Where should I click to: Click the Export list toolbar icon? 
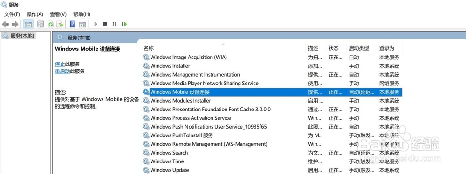pyautogui.click(x=60, y=24)
